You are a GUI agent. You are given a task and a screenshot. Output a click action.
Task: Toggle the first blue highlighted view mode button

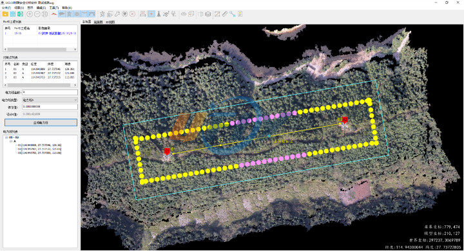(62, 14)
